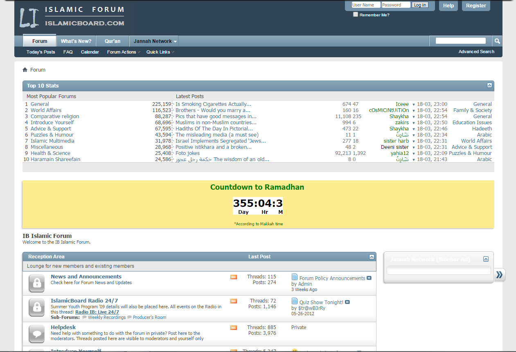Collapse the Top 10 Stats panel
This screenshot has width=516, height=352.
point(489,85)
